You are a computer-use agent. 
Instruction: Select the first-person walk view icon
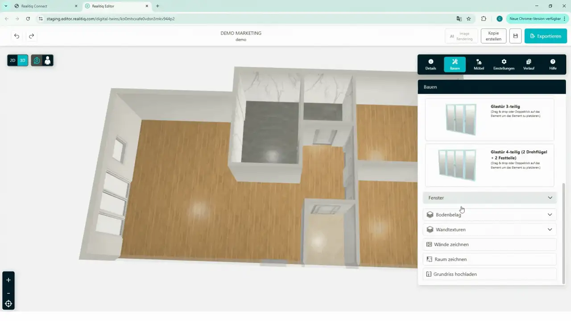click(x=47, y=60)
